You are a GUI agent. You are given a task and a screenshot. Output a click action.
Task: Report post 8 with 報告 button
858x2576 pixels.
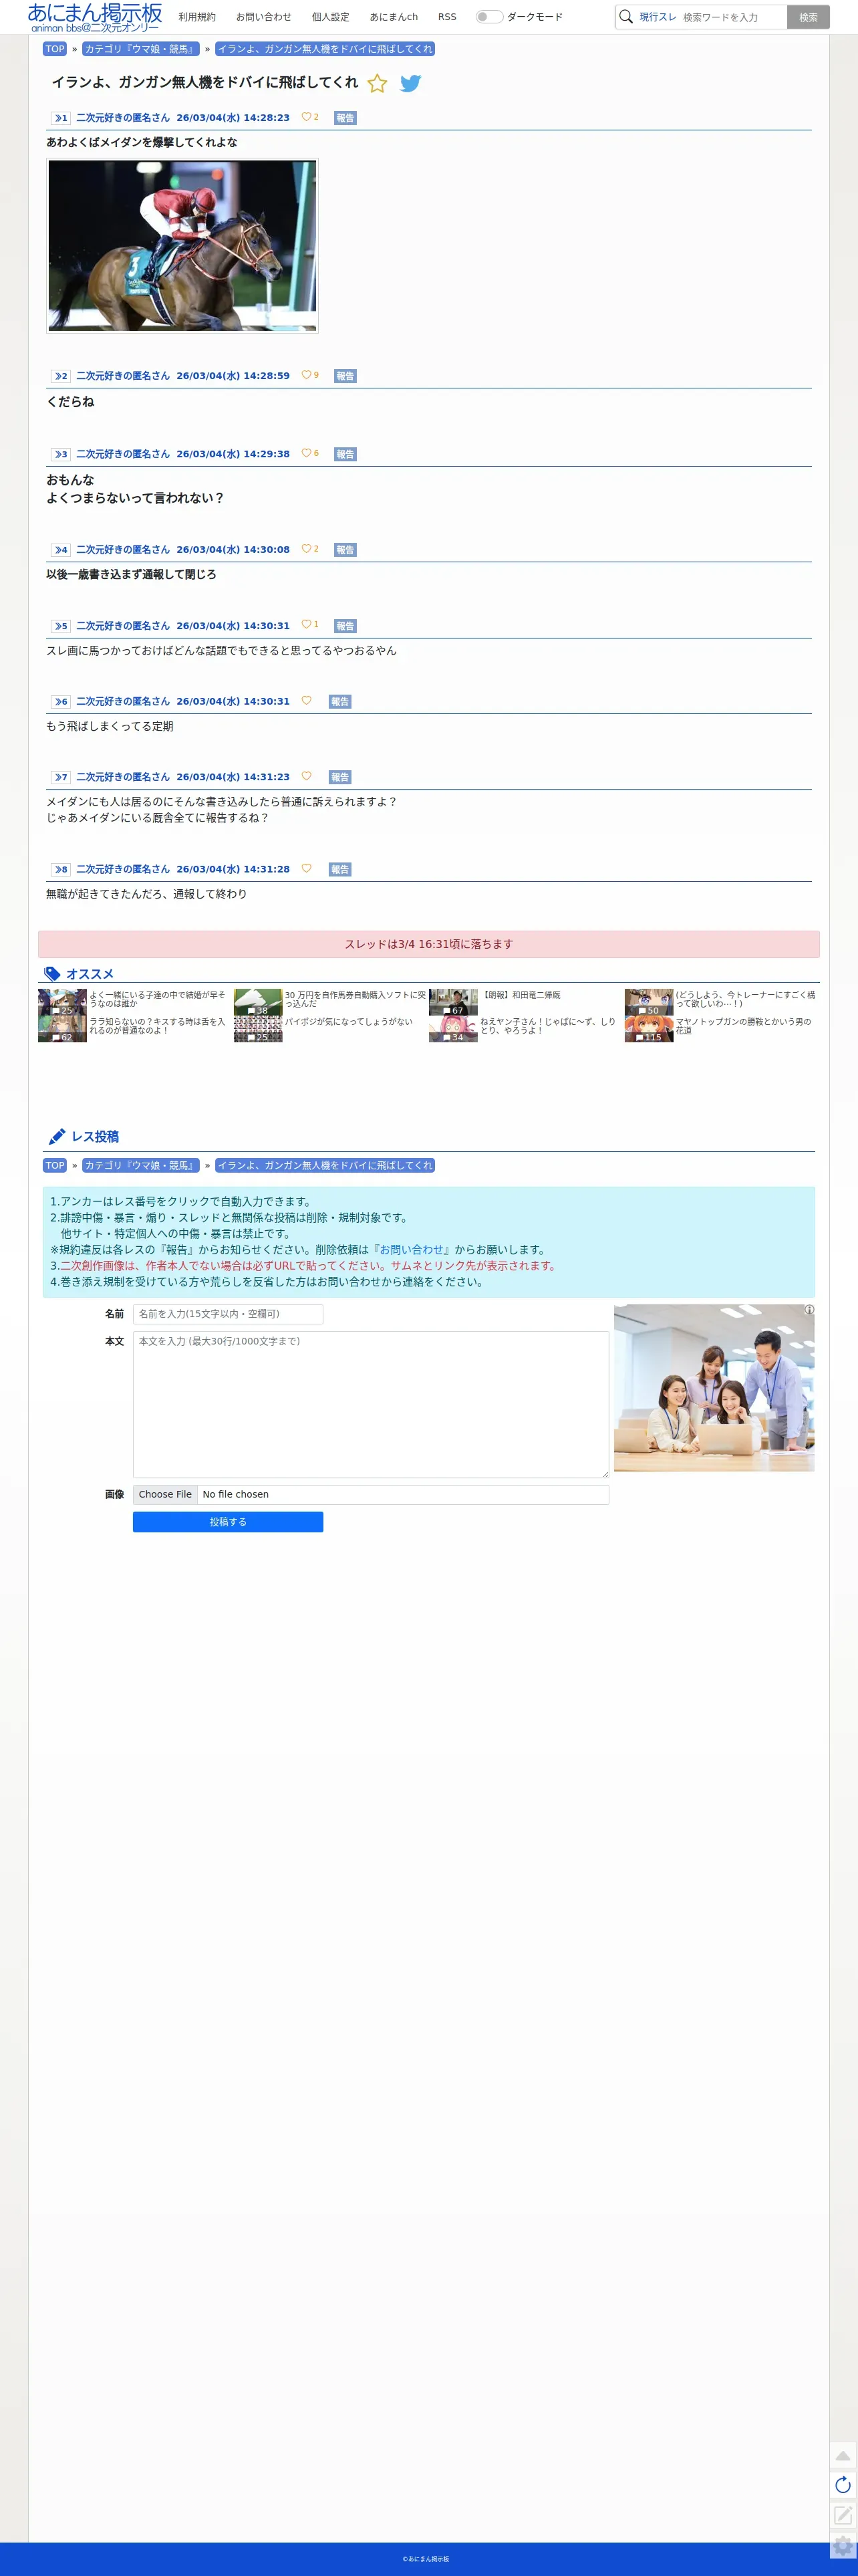pyautogui.click(x=340, y=869)
